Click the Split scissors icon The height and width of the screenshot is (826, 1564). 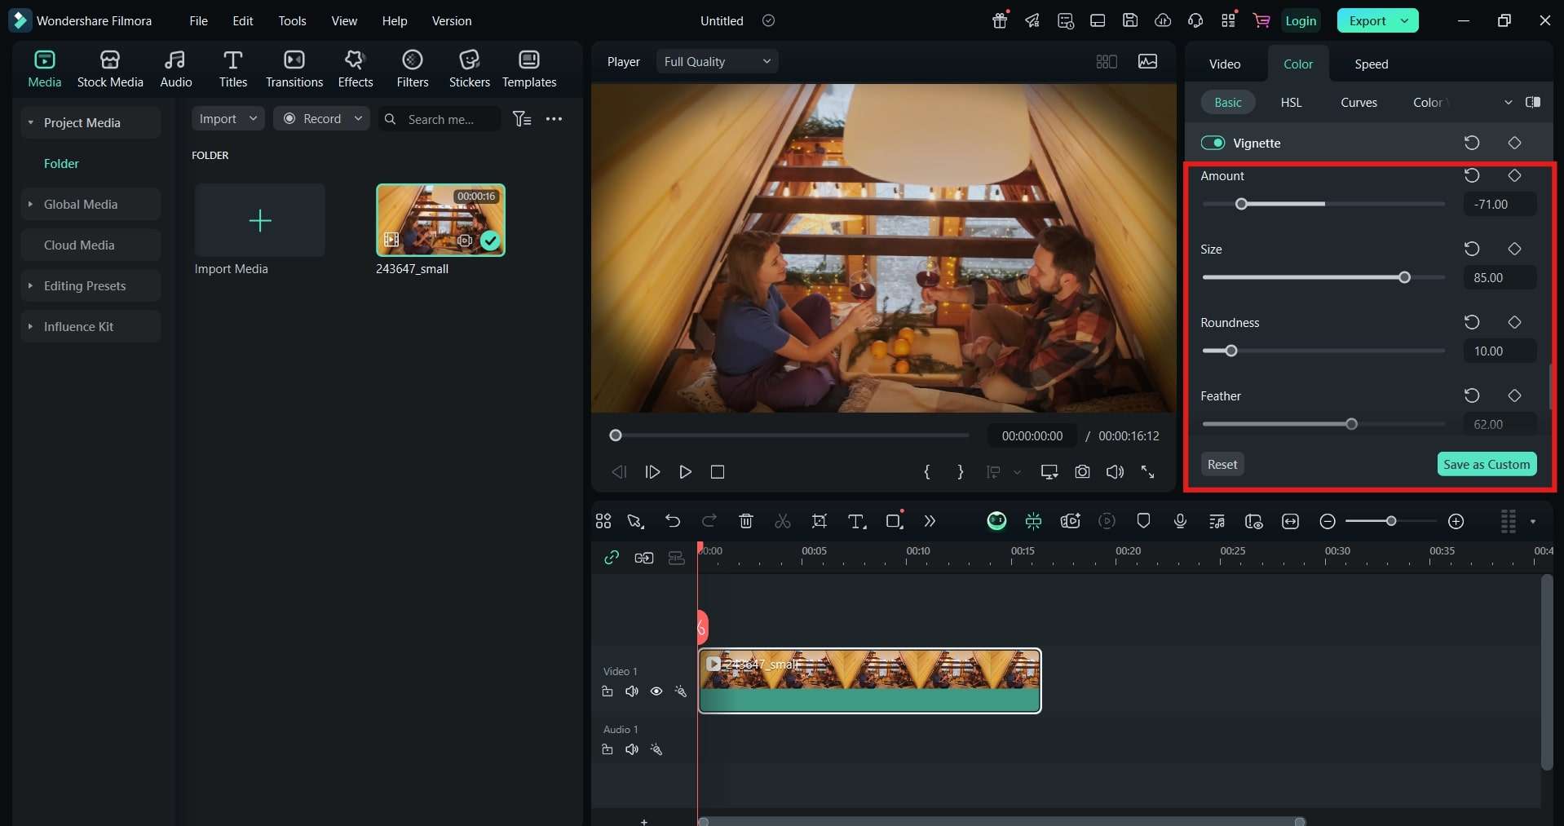tap(782, 521)
